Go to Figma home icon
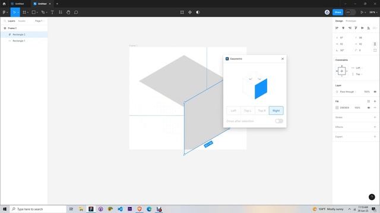The height and width of the screenshot is (213, 380). tap(4, 4)
